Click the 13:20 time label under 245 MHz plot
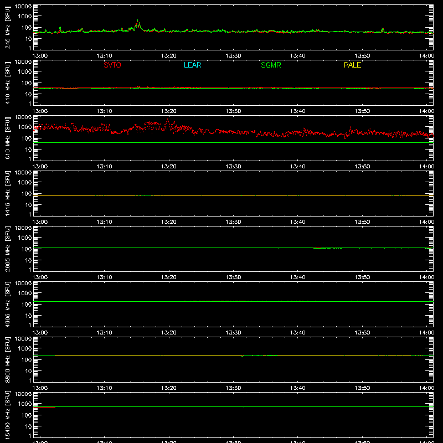The height and width of the screenshot is (443, 443). coord(169,56)
